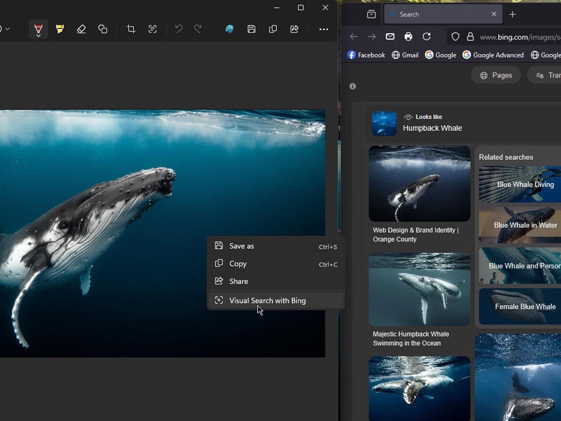Copy the snip using toolbar copy icon

273,29
